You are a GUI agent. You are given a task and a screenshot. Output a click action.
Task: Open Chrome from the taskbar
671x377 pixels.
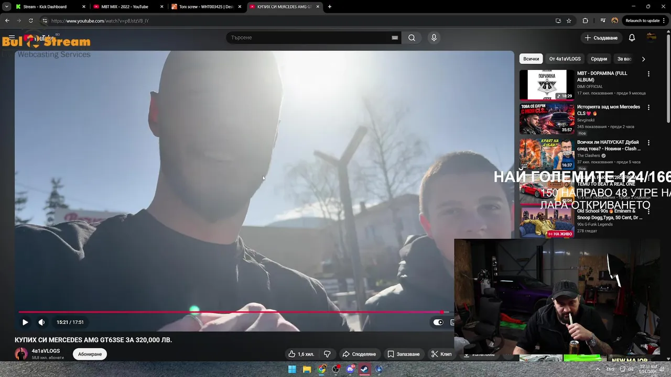click(x=321, y=369)
